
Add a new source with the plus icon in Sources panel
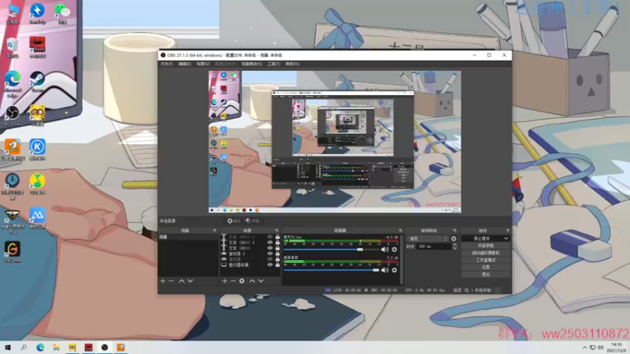click(x=224, y=281)
